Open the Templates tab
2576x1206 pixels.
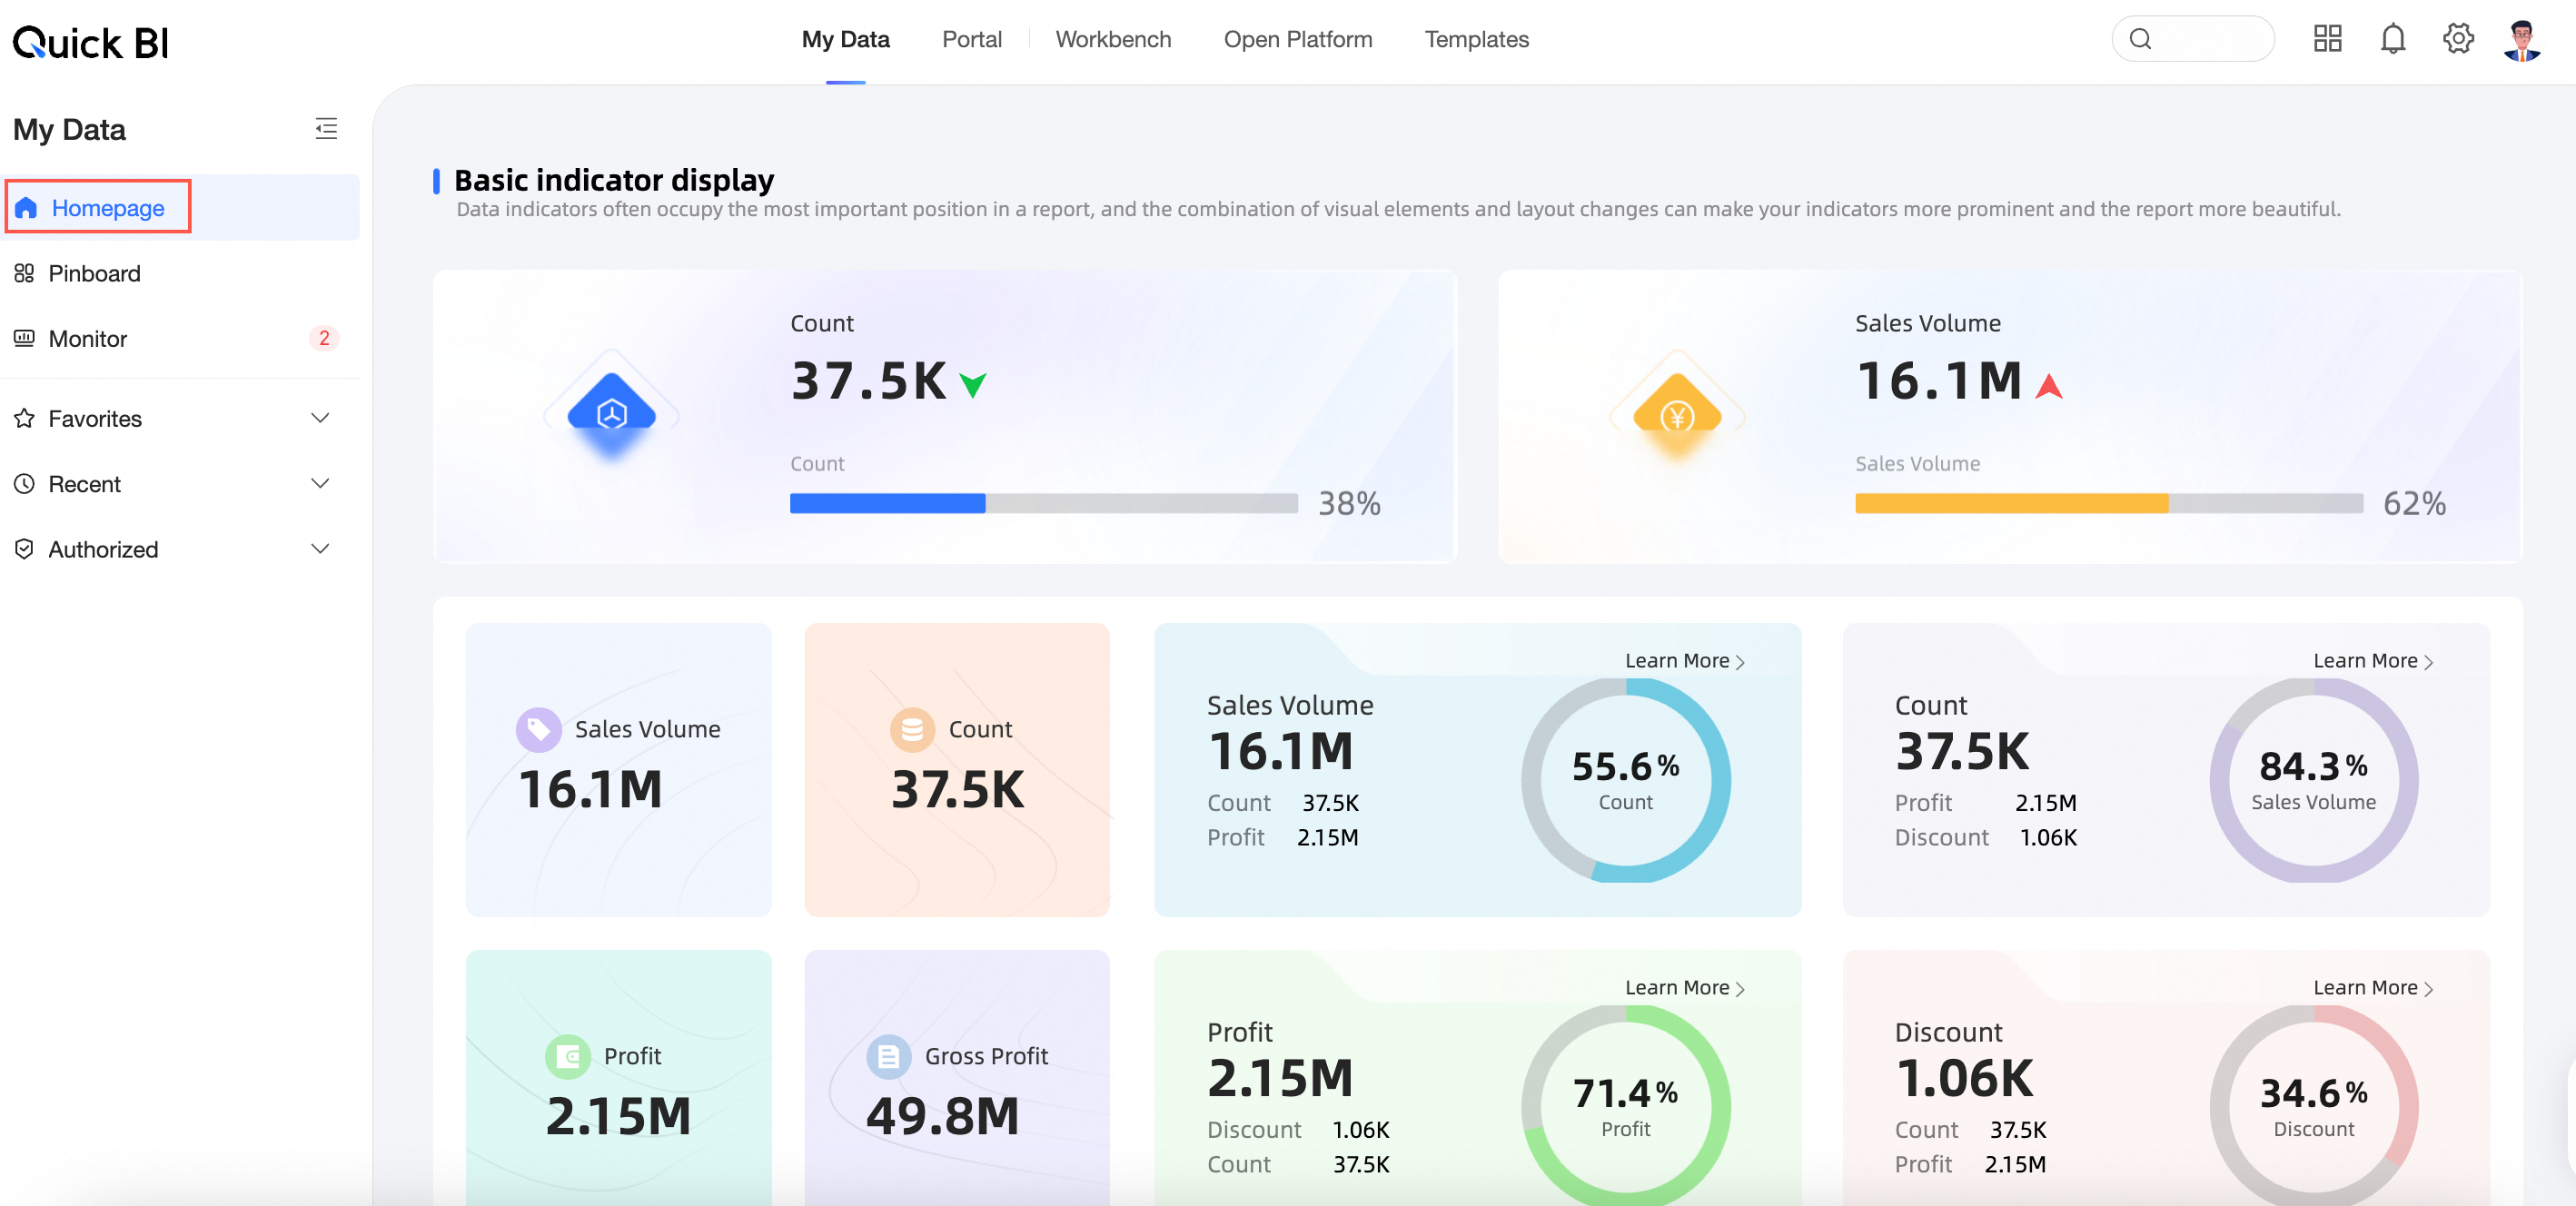click(x=1476, y=39)
